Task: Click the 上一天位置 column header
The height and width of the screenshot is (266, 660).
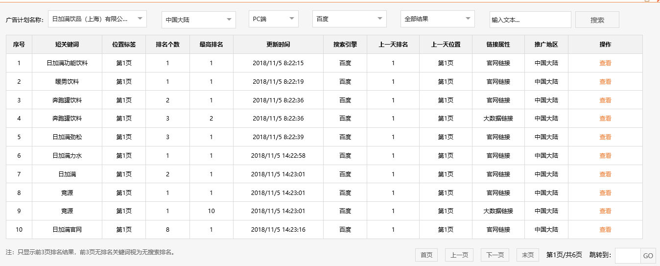Action: click(x=446, y=45)
